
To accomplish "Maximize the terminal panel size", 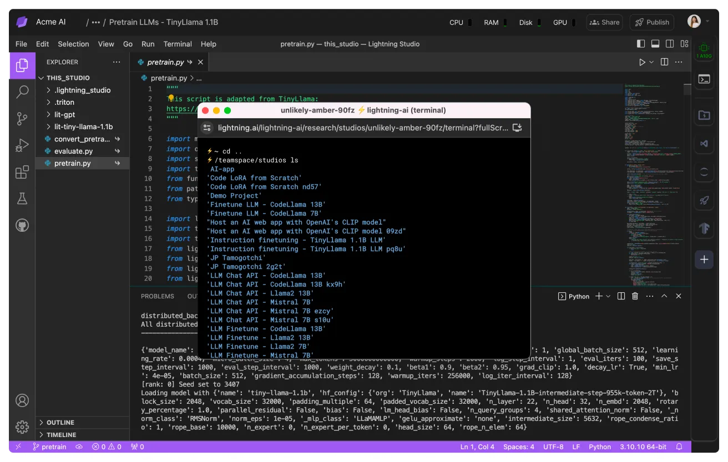I will tap(664, 296).
